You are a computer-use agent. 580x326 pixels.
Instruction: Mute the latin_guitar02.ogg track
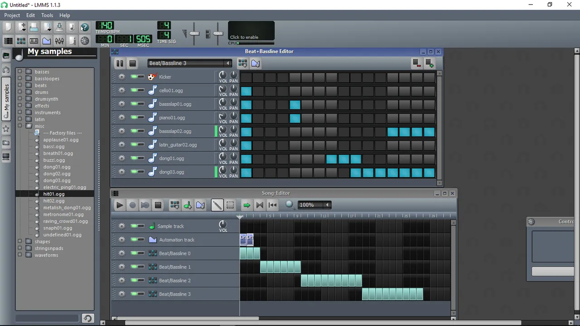click(x=134, y=144)
